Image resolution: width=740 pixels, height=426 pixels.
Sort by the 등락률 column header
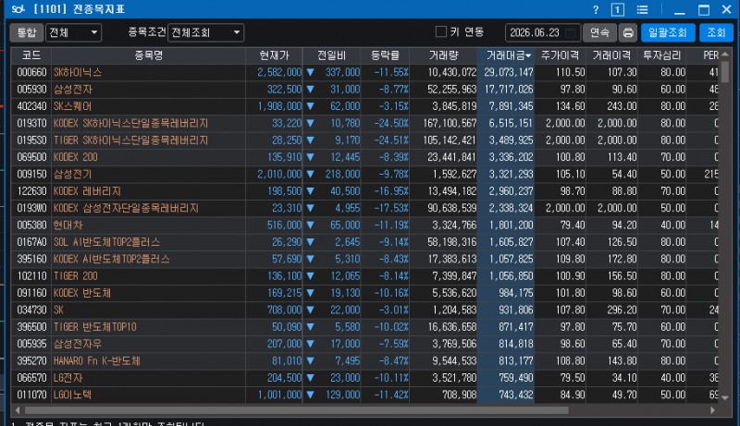(x=385, y=55)
